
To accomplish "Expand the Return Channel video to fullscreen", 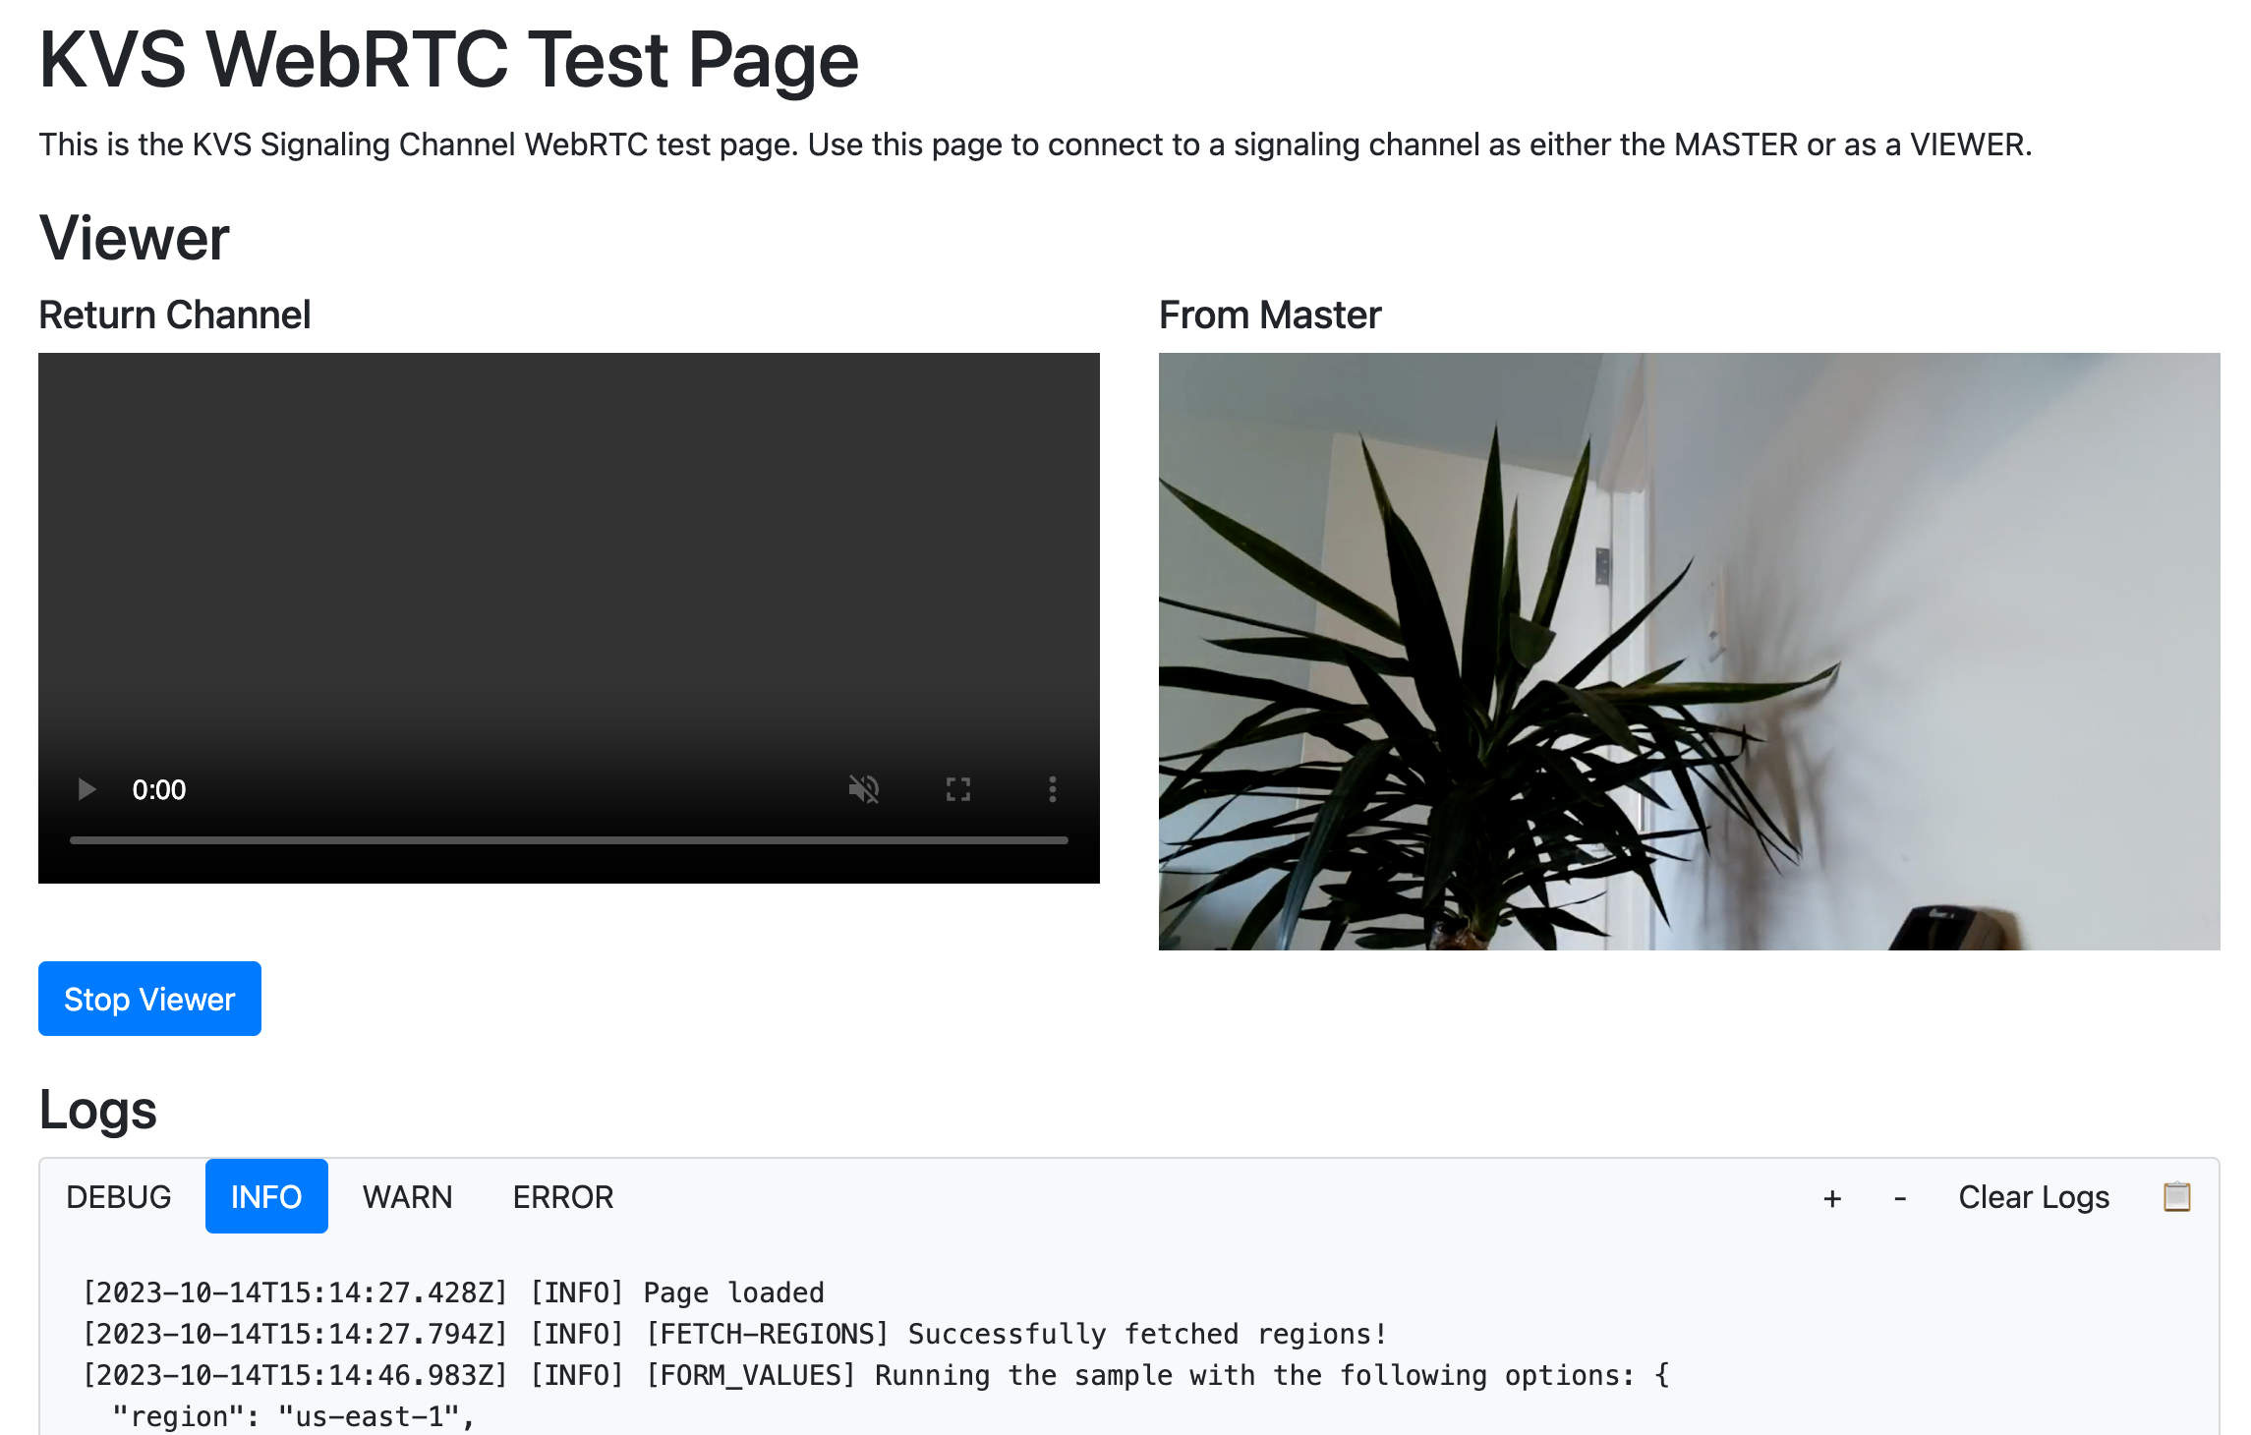I will click(958, 789).
